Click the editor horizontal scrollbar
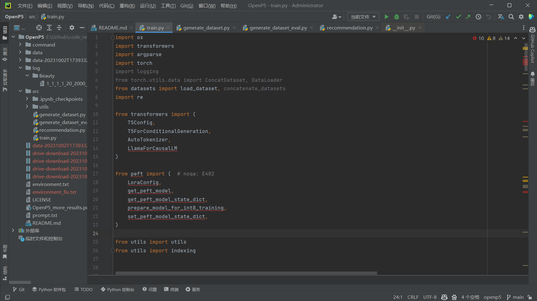The height and width of the screenshot is (301, 537). tap(246, 273)
